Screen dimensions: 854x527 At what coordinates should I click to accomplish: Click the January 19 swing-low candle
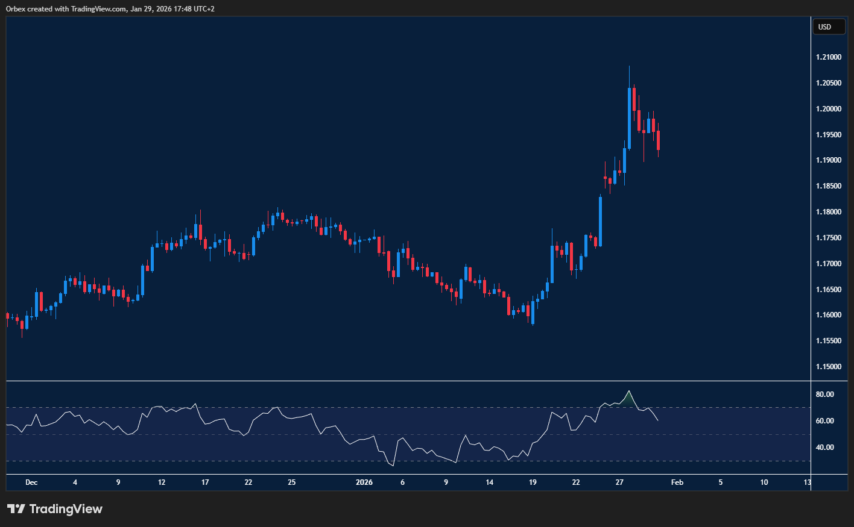click(x=531, y=313)
